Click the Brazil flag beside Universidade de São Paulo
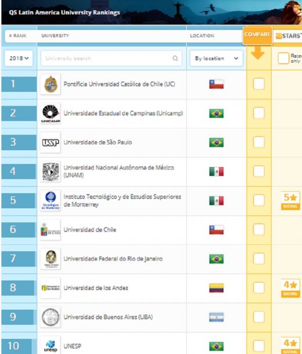The image size is (302, 354). point(217,142)
